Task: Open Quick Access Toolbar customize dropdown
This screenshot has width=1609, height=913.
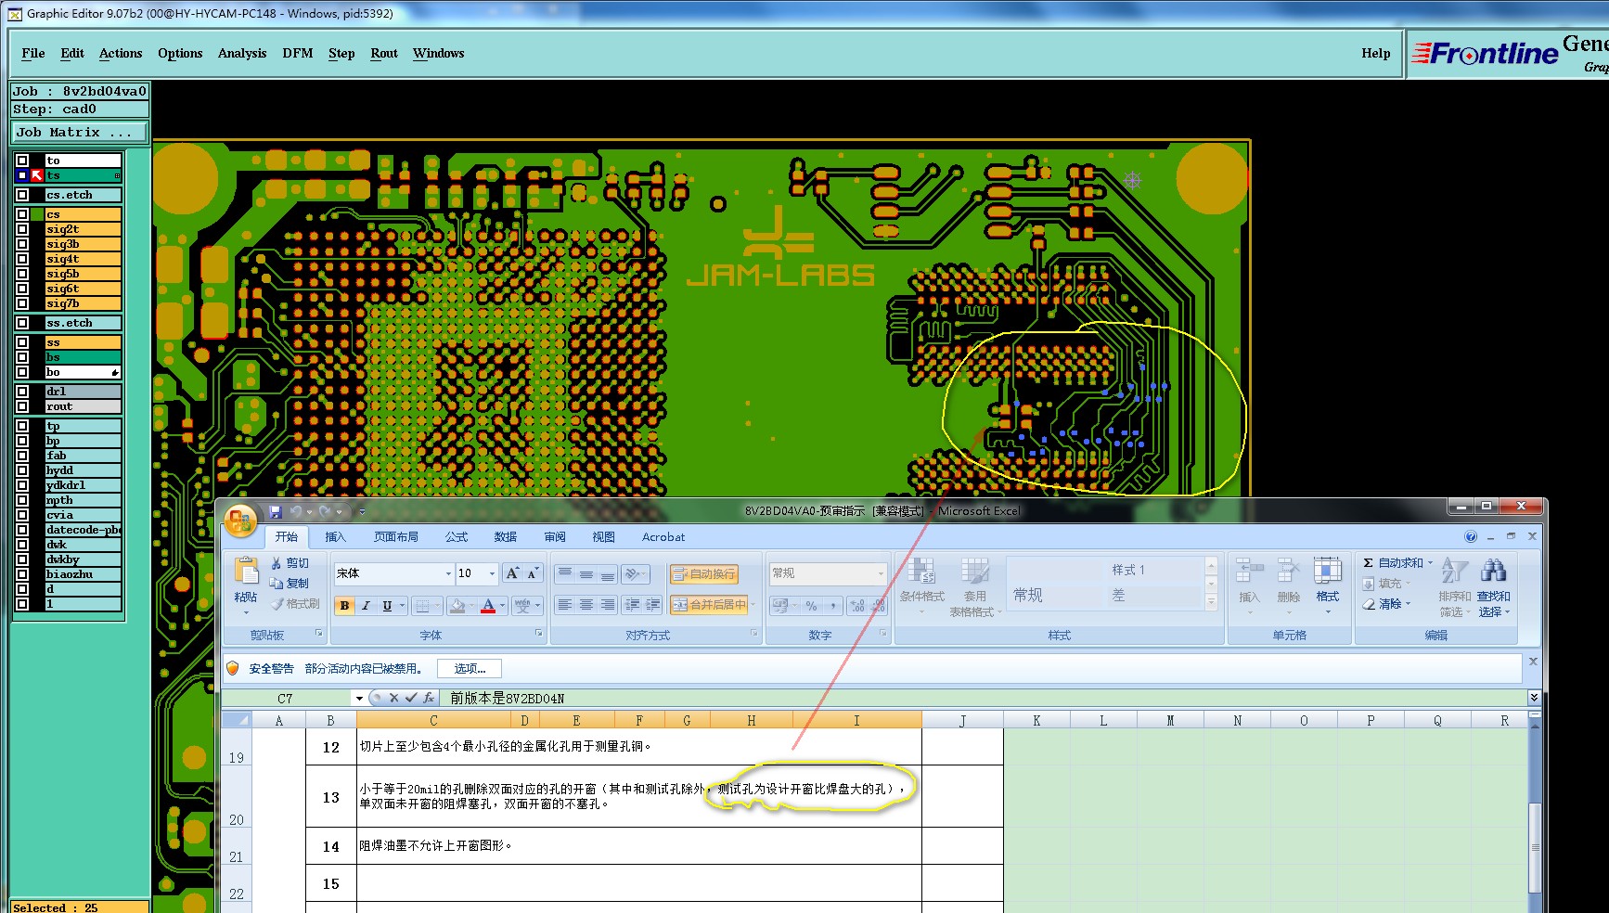Action: point(362,511)
